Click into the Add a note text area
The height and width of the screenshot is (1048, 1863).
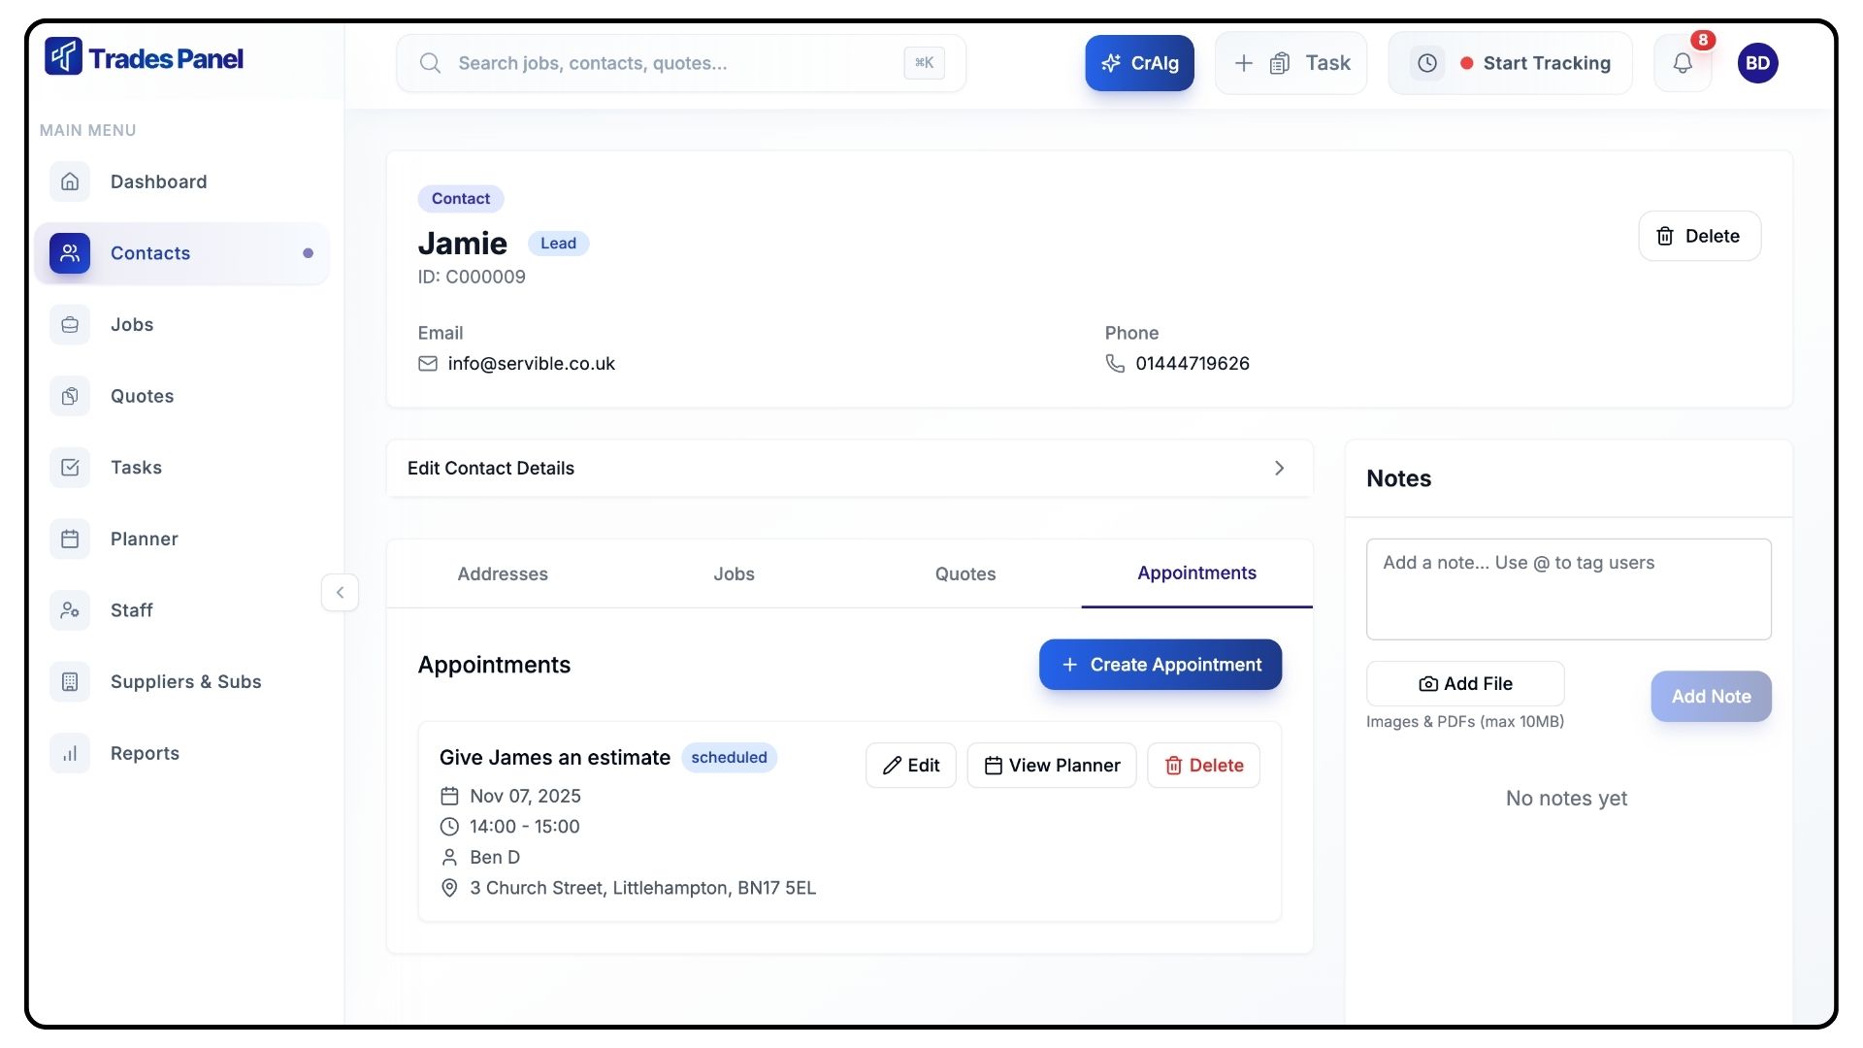1568,589
